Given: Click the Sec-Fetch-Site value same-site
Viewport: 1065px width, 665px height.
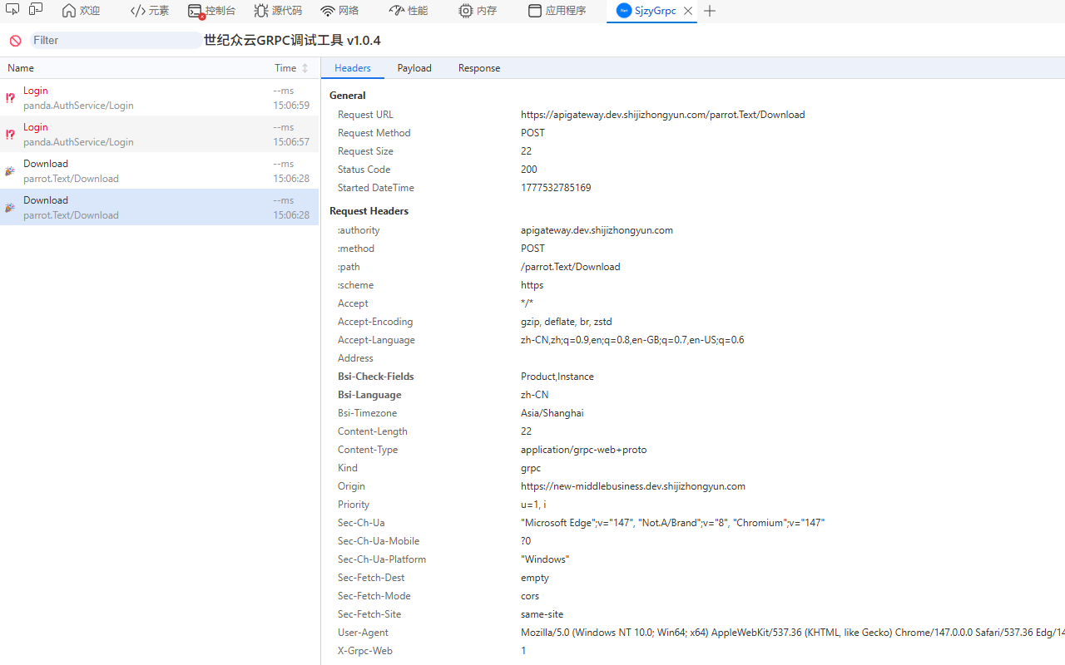Looking at the screenshot, I should click(x=542, y=614).
